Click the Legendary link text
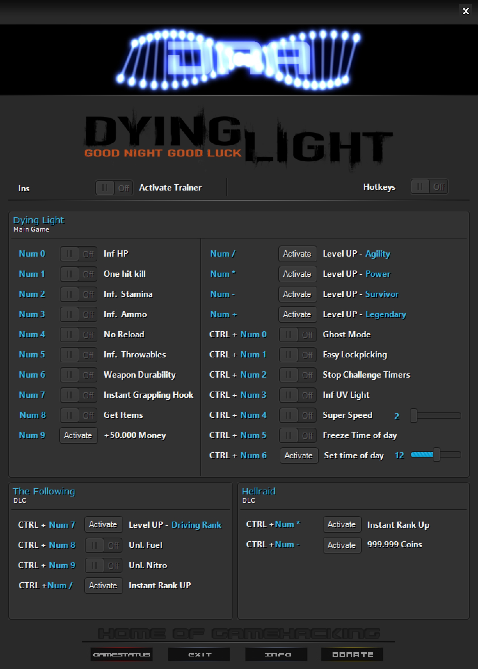This screenshot has height=669, width=478. pyautogui.click(x=386, y=314)
